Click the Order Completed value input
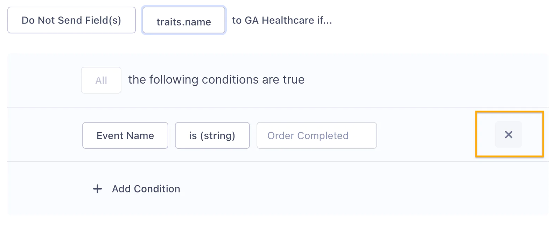The image size is (560, 232). tap(316, 135)
